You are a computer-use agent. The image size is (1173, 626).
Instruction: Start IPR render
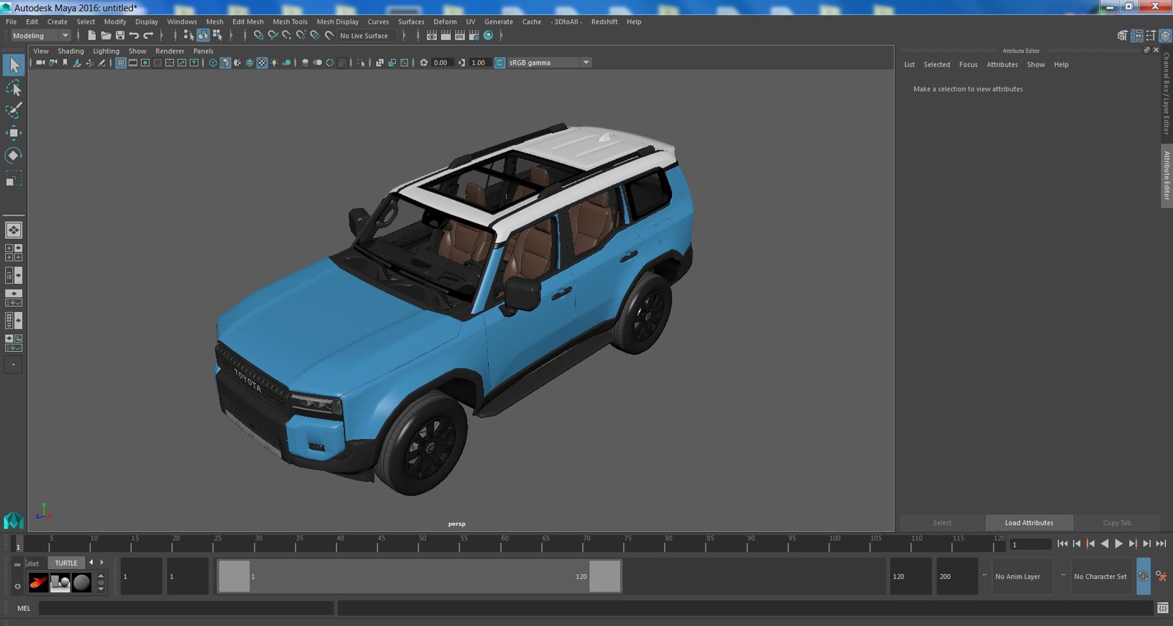(459, 35)
